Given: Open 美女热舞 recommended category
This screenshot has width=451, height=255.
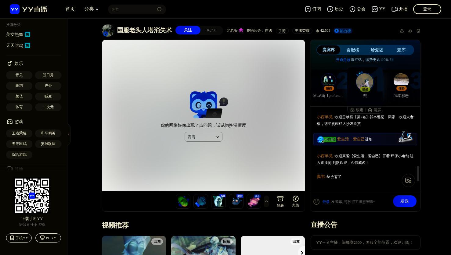Looking at the screenshot, I should 18,34.
